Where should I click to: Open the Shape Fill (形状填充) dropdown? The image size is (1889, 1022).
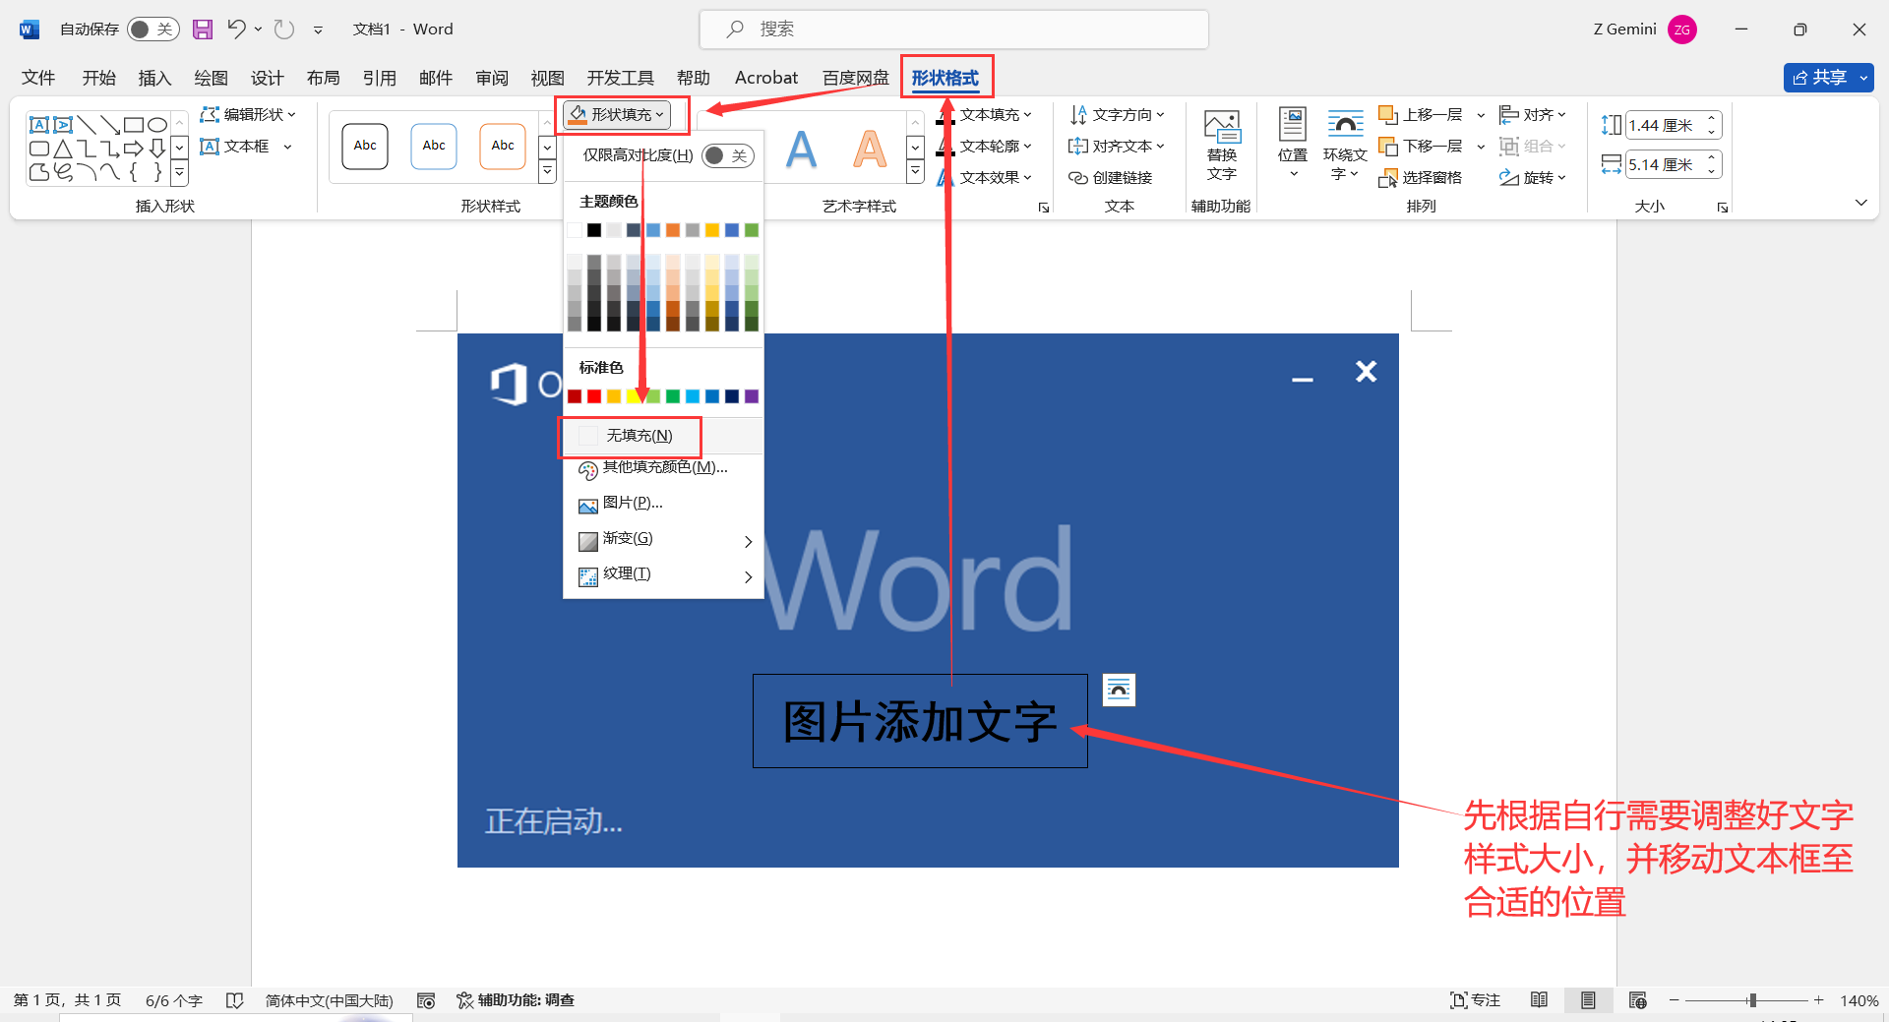(x=618, y=115)
